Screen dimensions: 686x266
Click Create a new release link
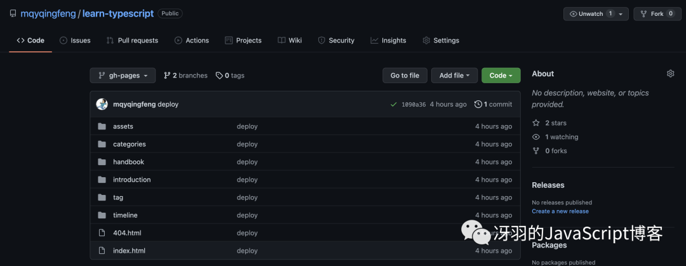[x=560, y=211]
